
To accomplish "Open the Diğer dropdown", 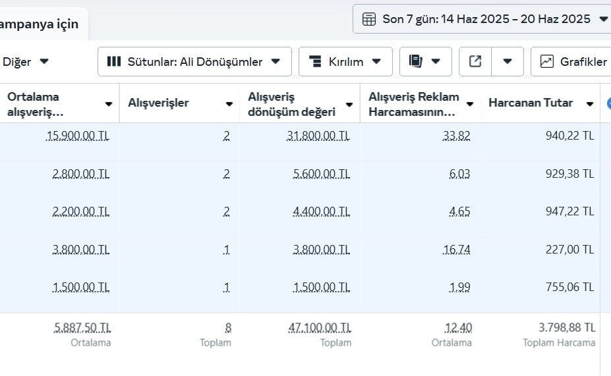I will (x=25, y=61).
